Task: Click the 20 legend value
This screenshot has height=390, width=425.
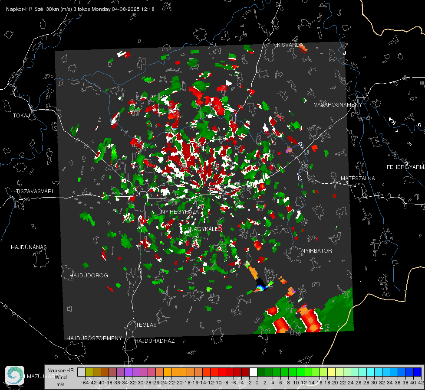Action: pos(335,383)
